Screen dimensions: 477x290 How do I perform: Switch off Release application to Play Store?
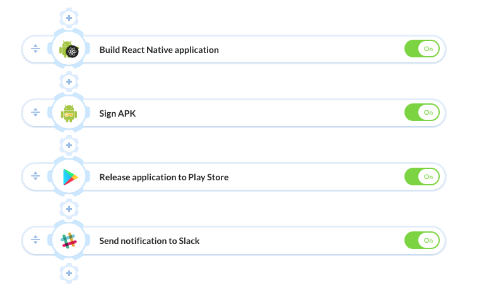(422, 177)
